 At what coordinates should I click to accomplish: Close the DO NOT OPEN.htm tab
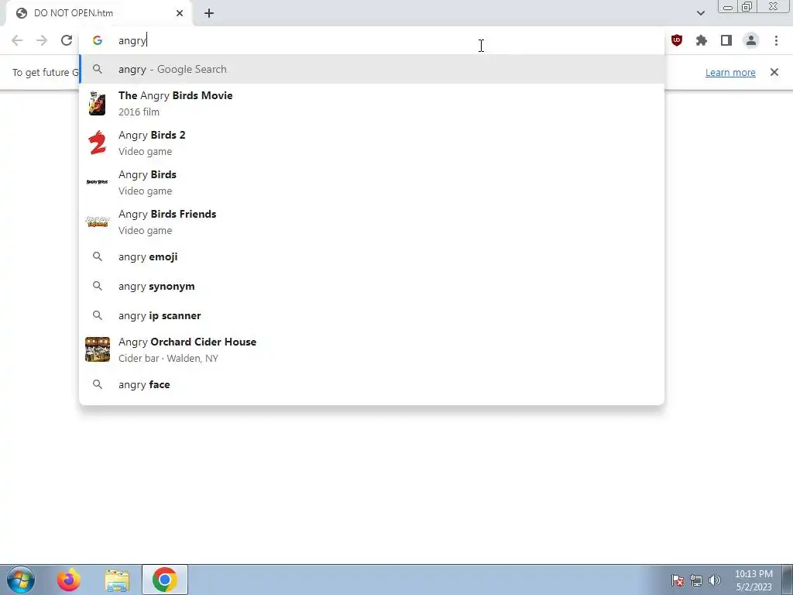pyautogui.click(x=180, y=13)
